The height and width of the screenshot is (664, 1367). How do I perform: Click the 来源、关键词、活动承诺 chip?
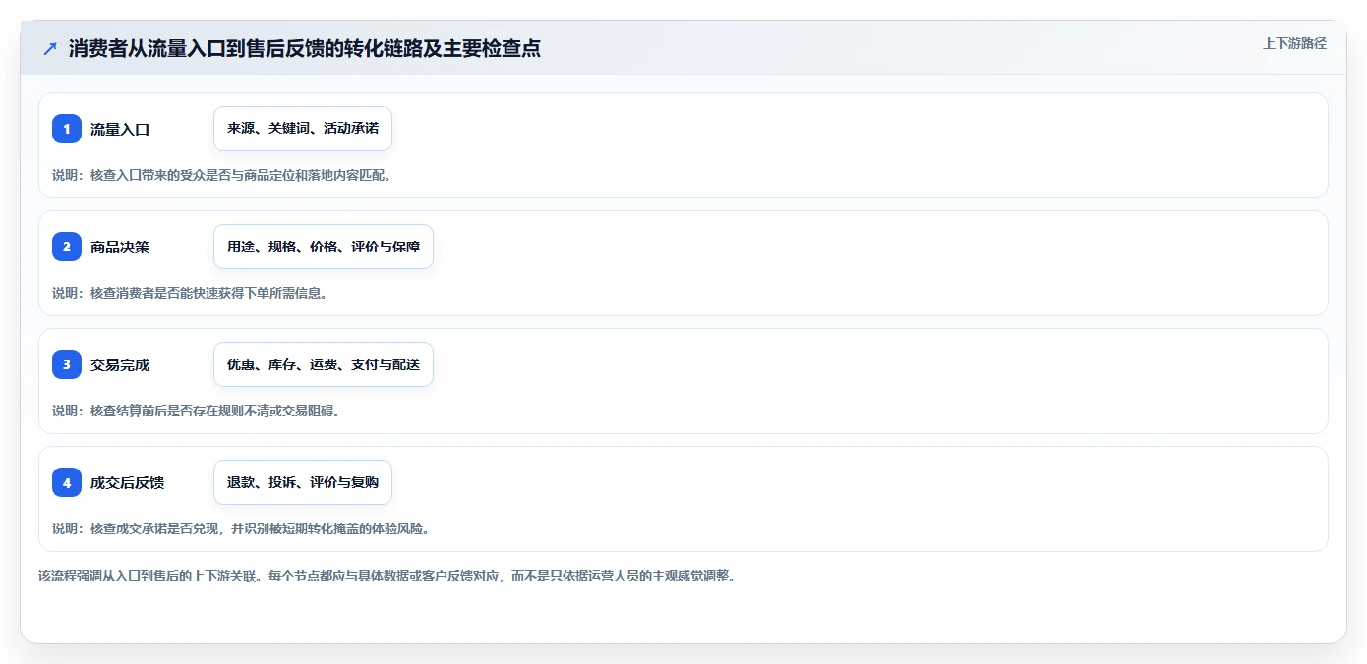tap(303, 129)
